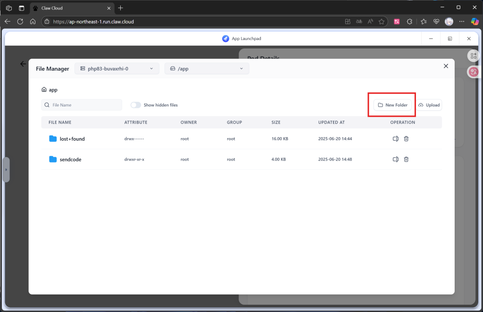Click the address bar URL
Image resolution: width=483 pixels, height=312 pixels.
click(93, 22)
